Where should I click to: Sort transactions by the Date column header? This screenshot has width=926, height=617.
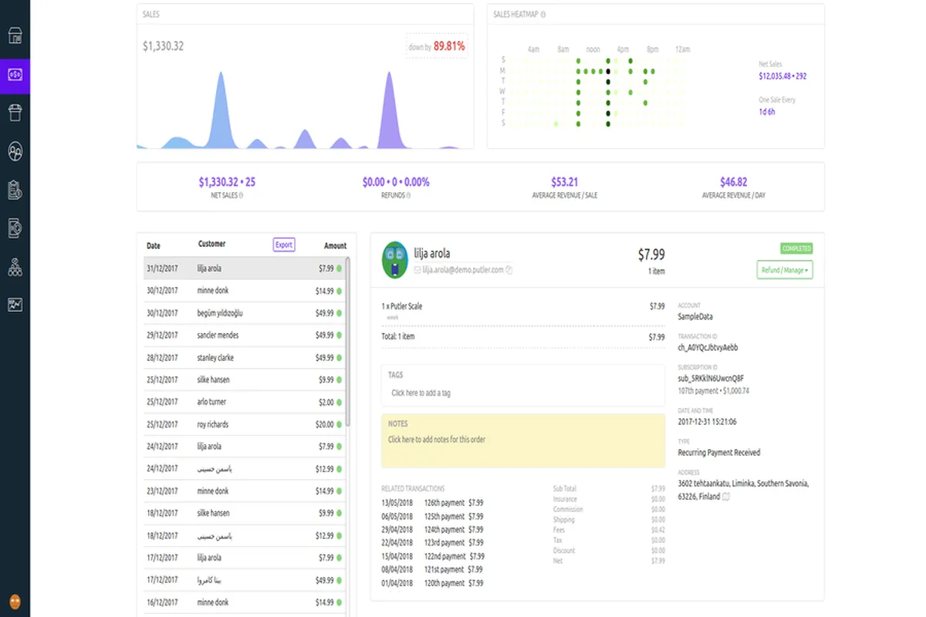154,246
